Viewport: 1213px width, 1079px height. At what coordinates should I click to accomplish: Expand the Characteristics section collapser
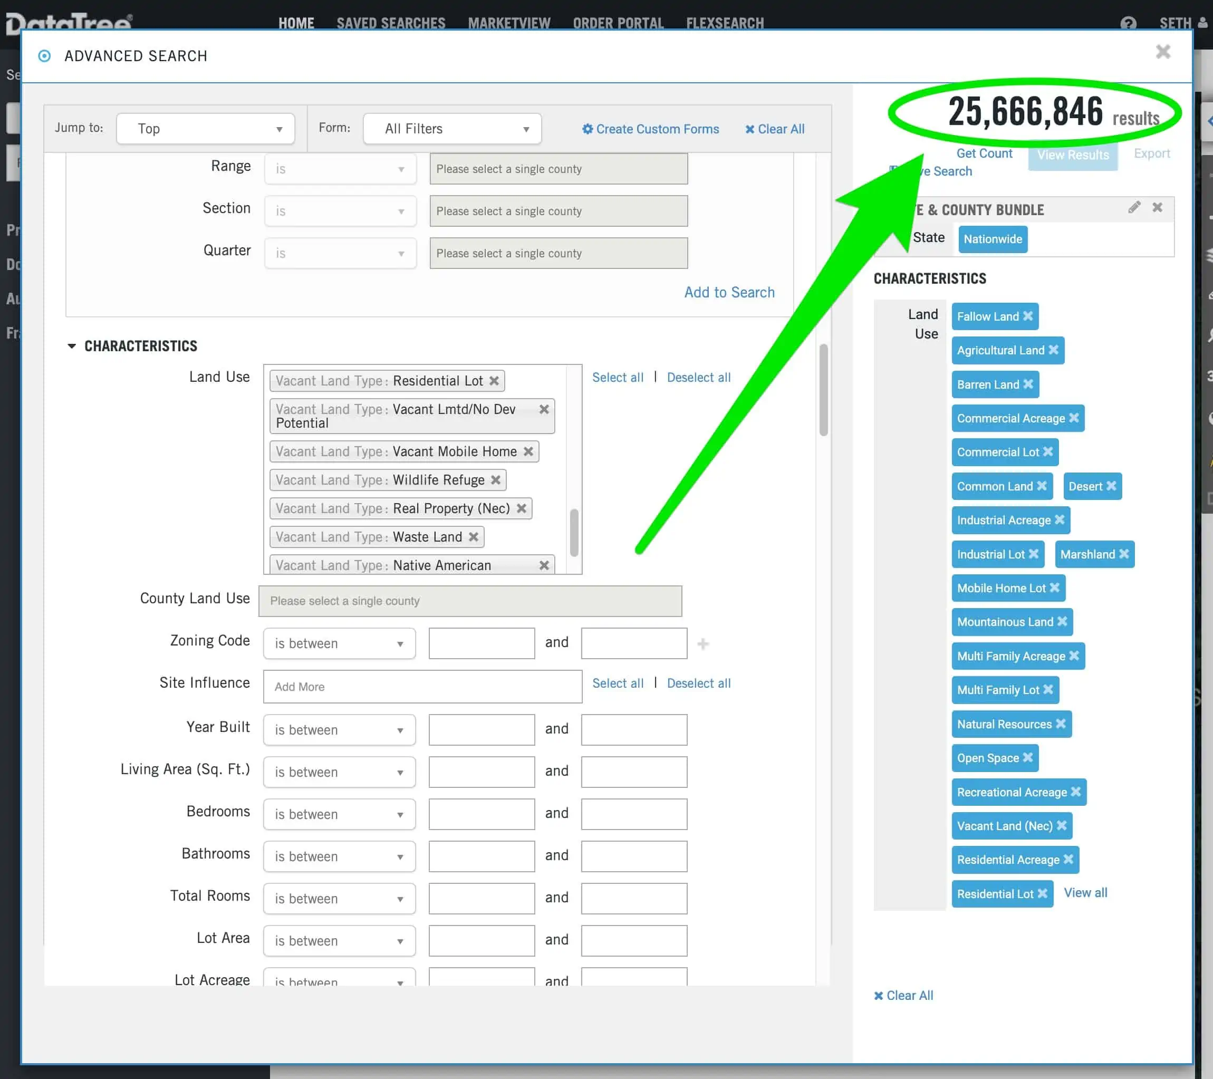pos(71,345)
